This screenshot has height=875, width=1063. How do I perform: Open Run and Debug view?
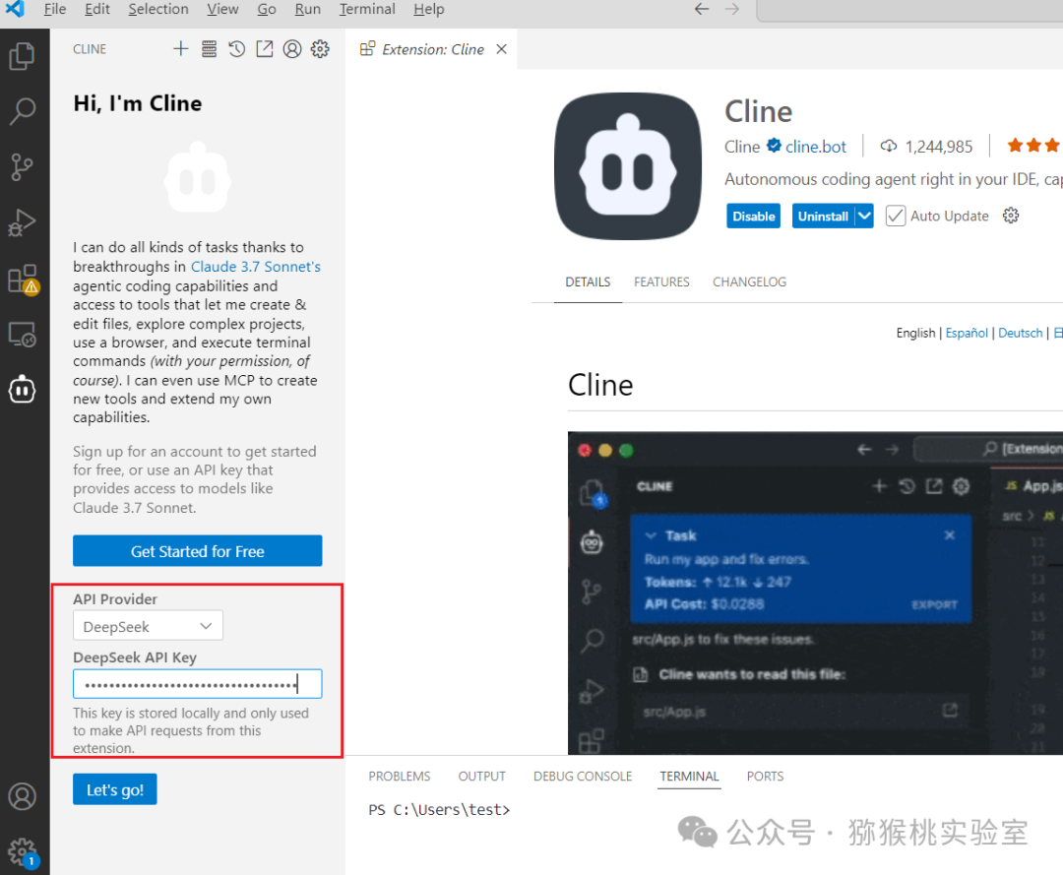23,222
